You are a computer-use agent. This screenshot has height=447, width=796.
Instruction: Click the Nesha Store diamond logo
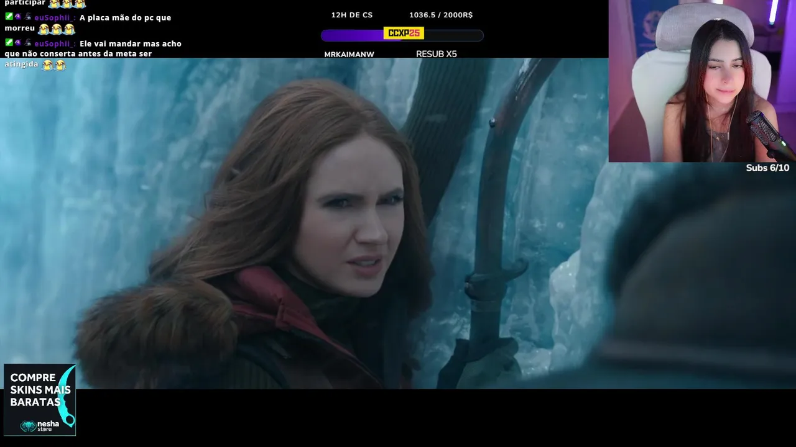(28, 426)
